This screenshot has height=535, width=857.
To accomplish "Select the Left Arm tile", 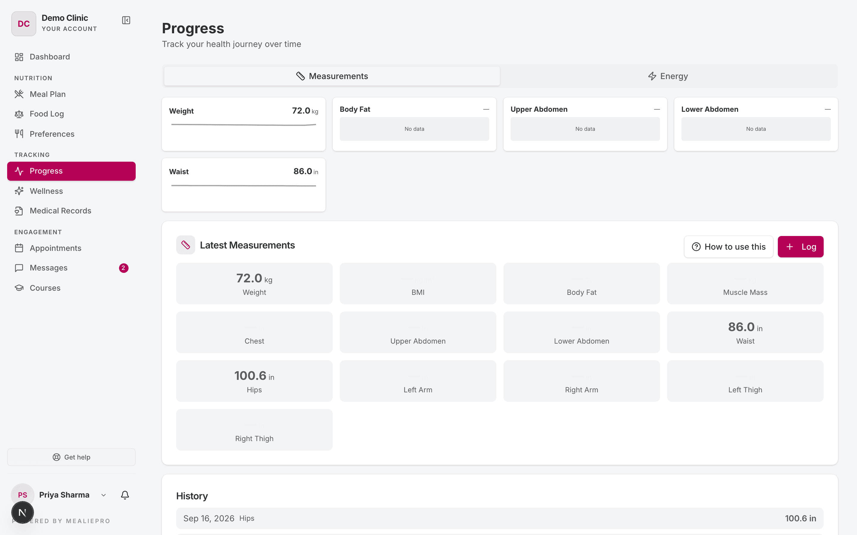I will tap(418, 381).
